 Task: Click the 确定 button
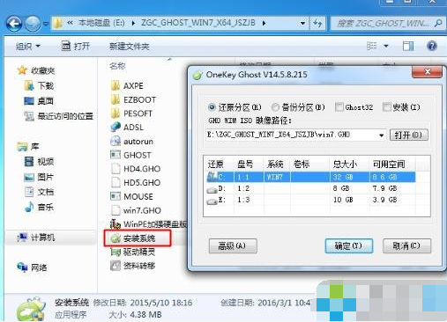click(x=349, y=245)
